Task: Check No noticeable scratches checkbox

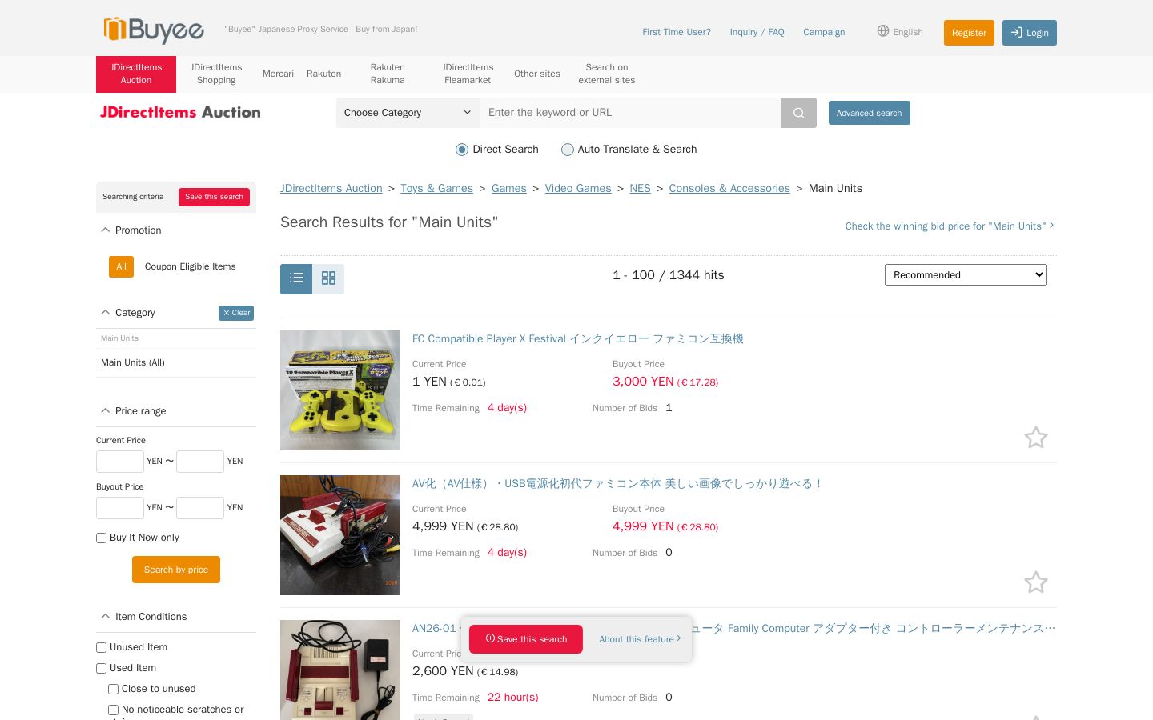Action: (x=114, y=710)
